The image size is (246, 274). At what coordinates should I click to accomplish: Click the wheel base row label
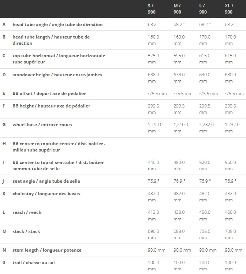point(42,125)
